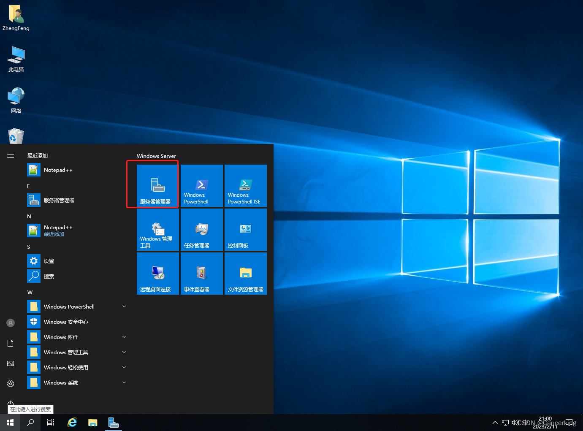This screenshot has width=583, height=431.
Task: Click the W letter group header
Action: tap(30, 293)
